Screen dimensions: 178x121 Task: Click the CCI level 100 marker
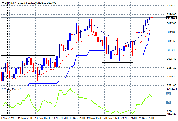coord(169,102)
